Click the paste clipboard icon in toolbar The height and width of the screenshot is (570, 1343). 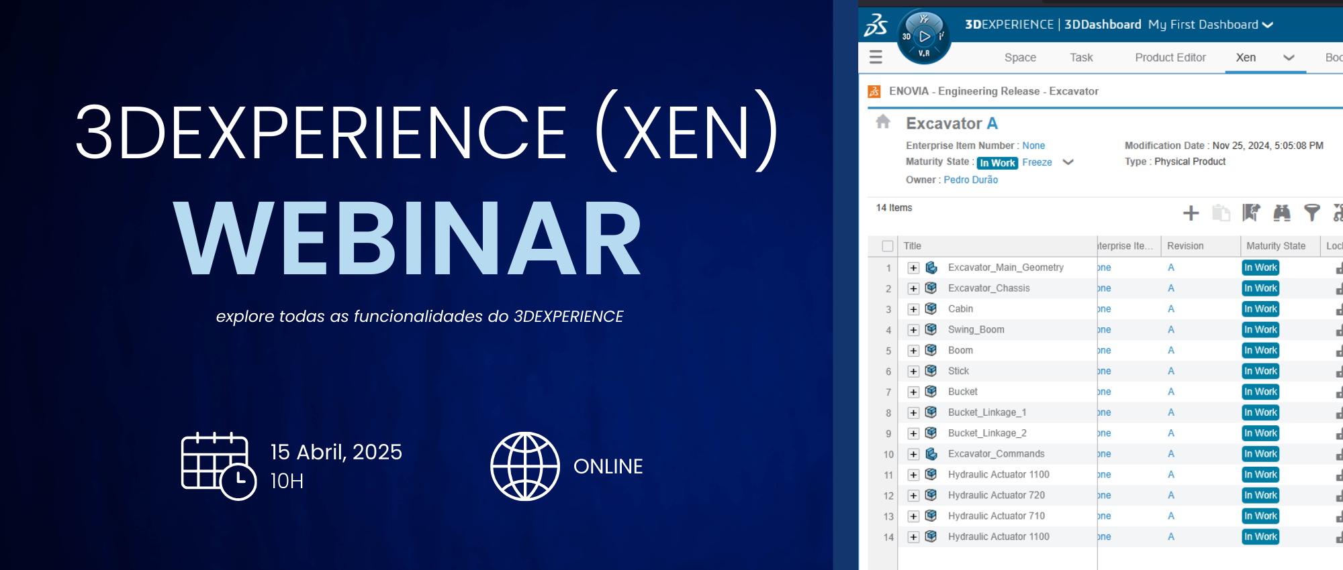[x=1221, y=213]
